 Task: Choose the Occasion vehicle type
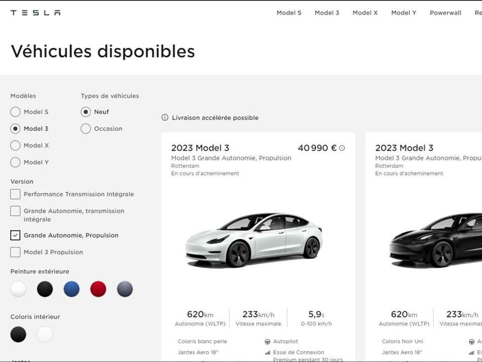tap(86, 129)
